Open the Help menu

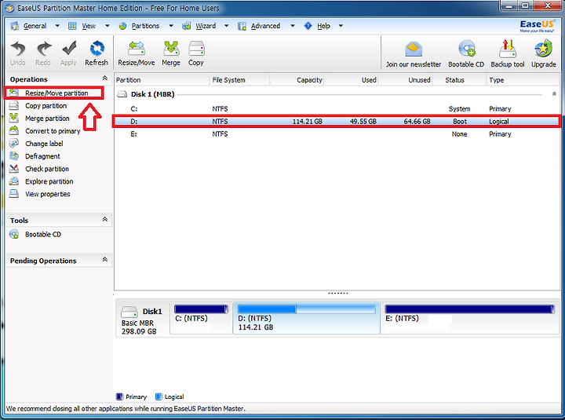[x=323, y=26]
